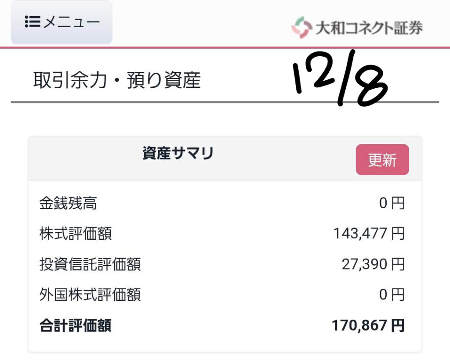Click the 大和コネクト証券 brand name text
Screen dimensions: 450x360
[x=369, y=28]
